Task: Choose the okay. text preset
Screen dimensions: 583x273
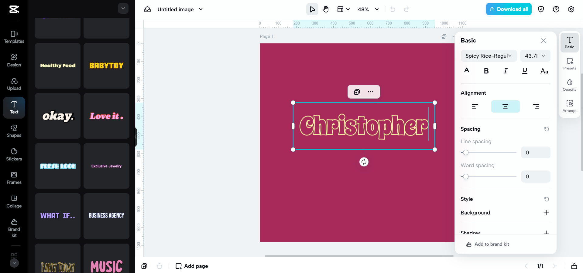Action: (x=58, y=116)
